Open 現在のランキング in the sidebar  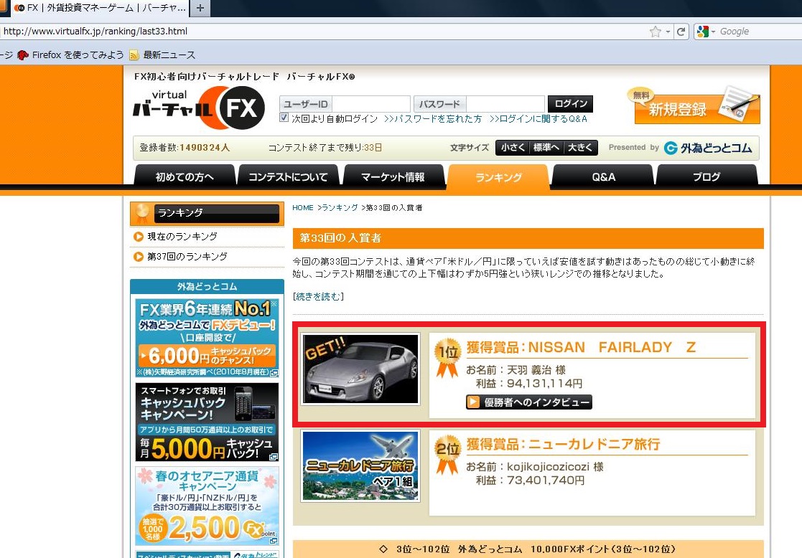click(182, 237)
